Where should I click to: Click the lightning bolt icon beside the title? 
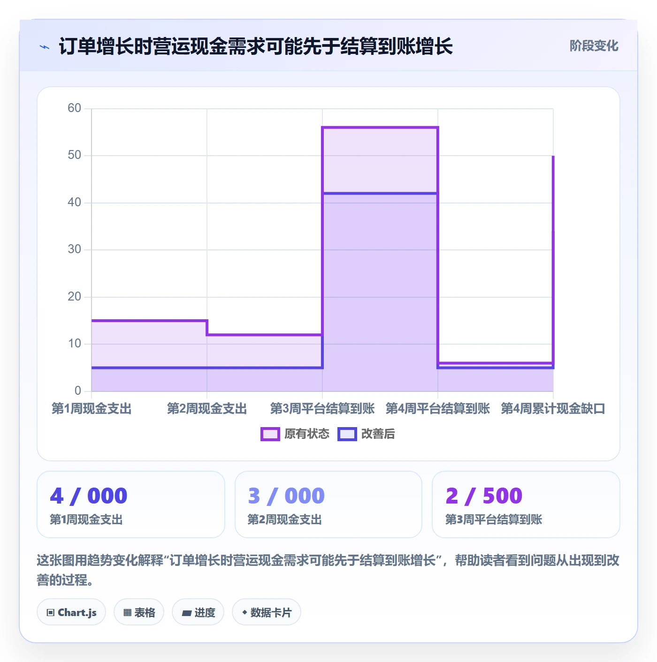pyautogui.click(x=45, y=47)
